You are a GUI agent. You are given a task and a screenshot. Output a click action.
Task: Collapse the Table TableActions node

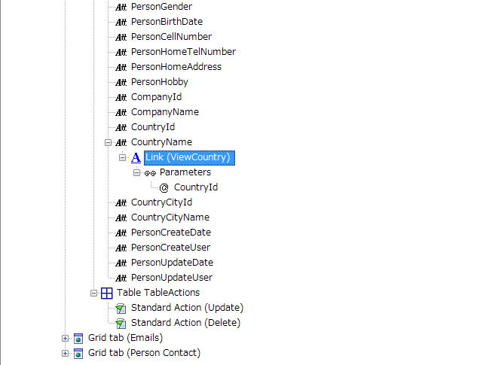coord(94,293)
